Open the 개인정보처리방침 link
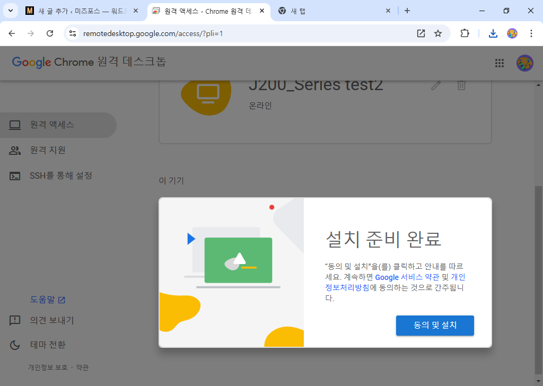 pos(347,288)
